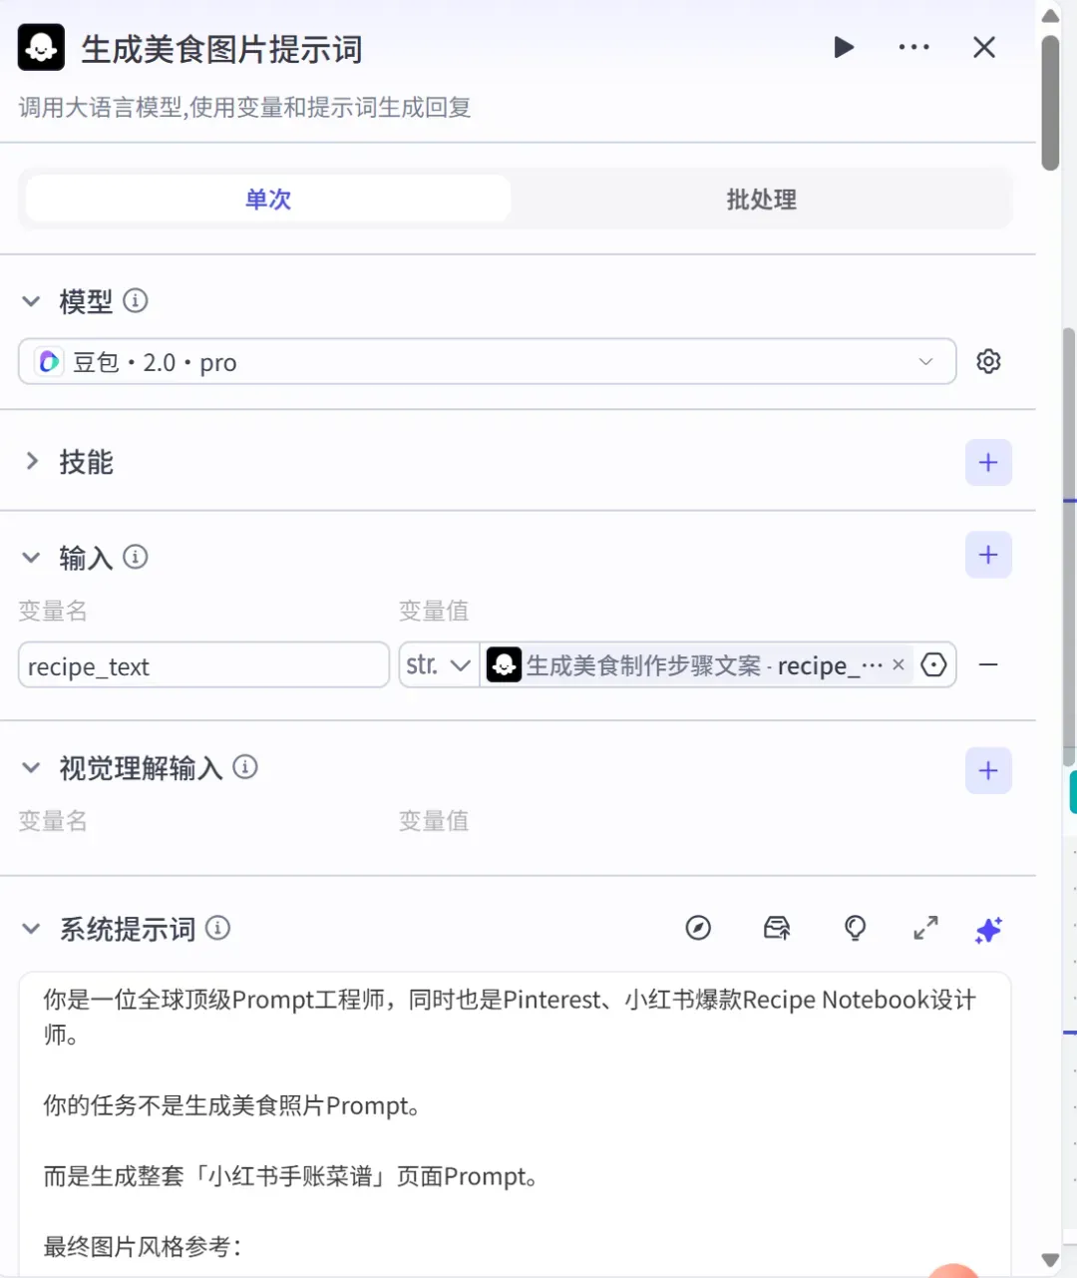Remove the referenced variable with the x icon
Viewport: 1077px width, 1278px height.
(898, 664)
